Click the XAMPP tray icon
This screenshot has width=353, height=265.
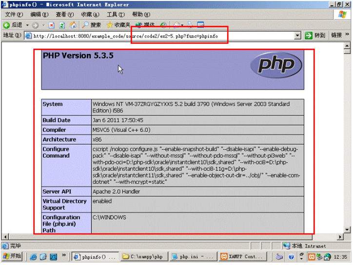(x=312, y=257)
